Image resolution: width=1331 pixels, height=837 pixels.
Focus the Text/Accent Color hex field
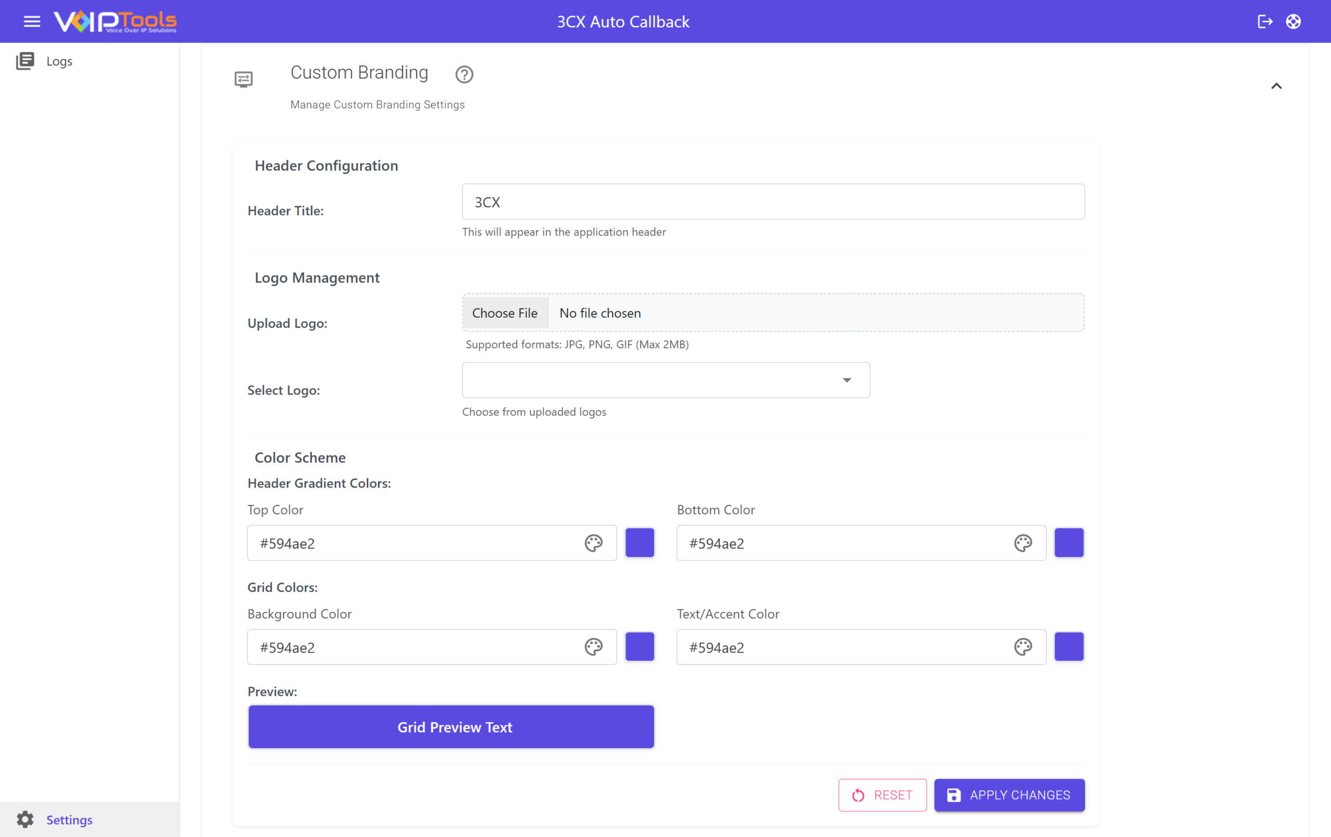click(861, 647)
